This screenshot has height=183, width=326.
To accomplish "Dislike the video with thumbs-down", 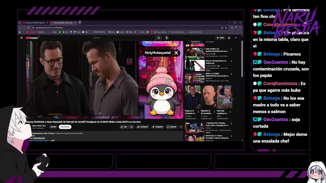I will click(131, 127).
